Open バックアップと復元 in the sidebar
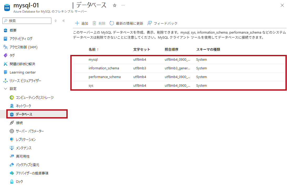 [28, 165]
